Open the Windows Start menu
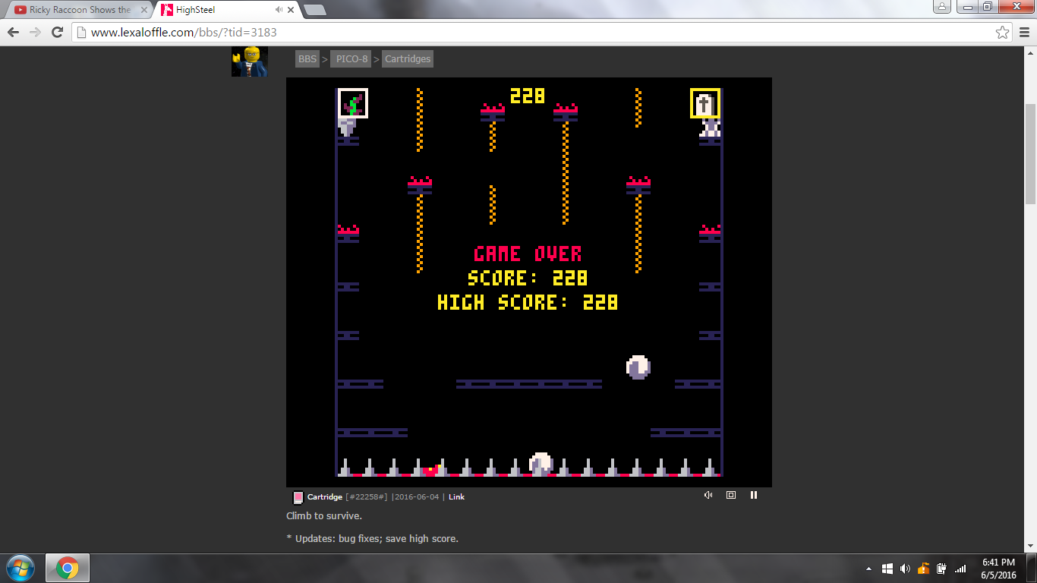 tap(20, 568)
